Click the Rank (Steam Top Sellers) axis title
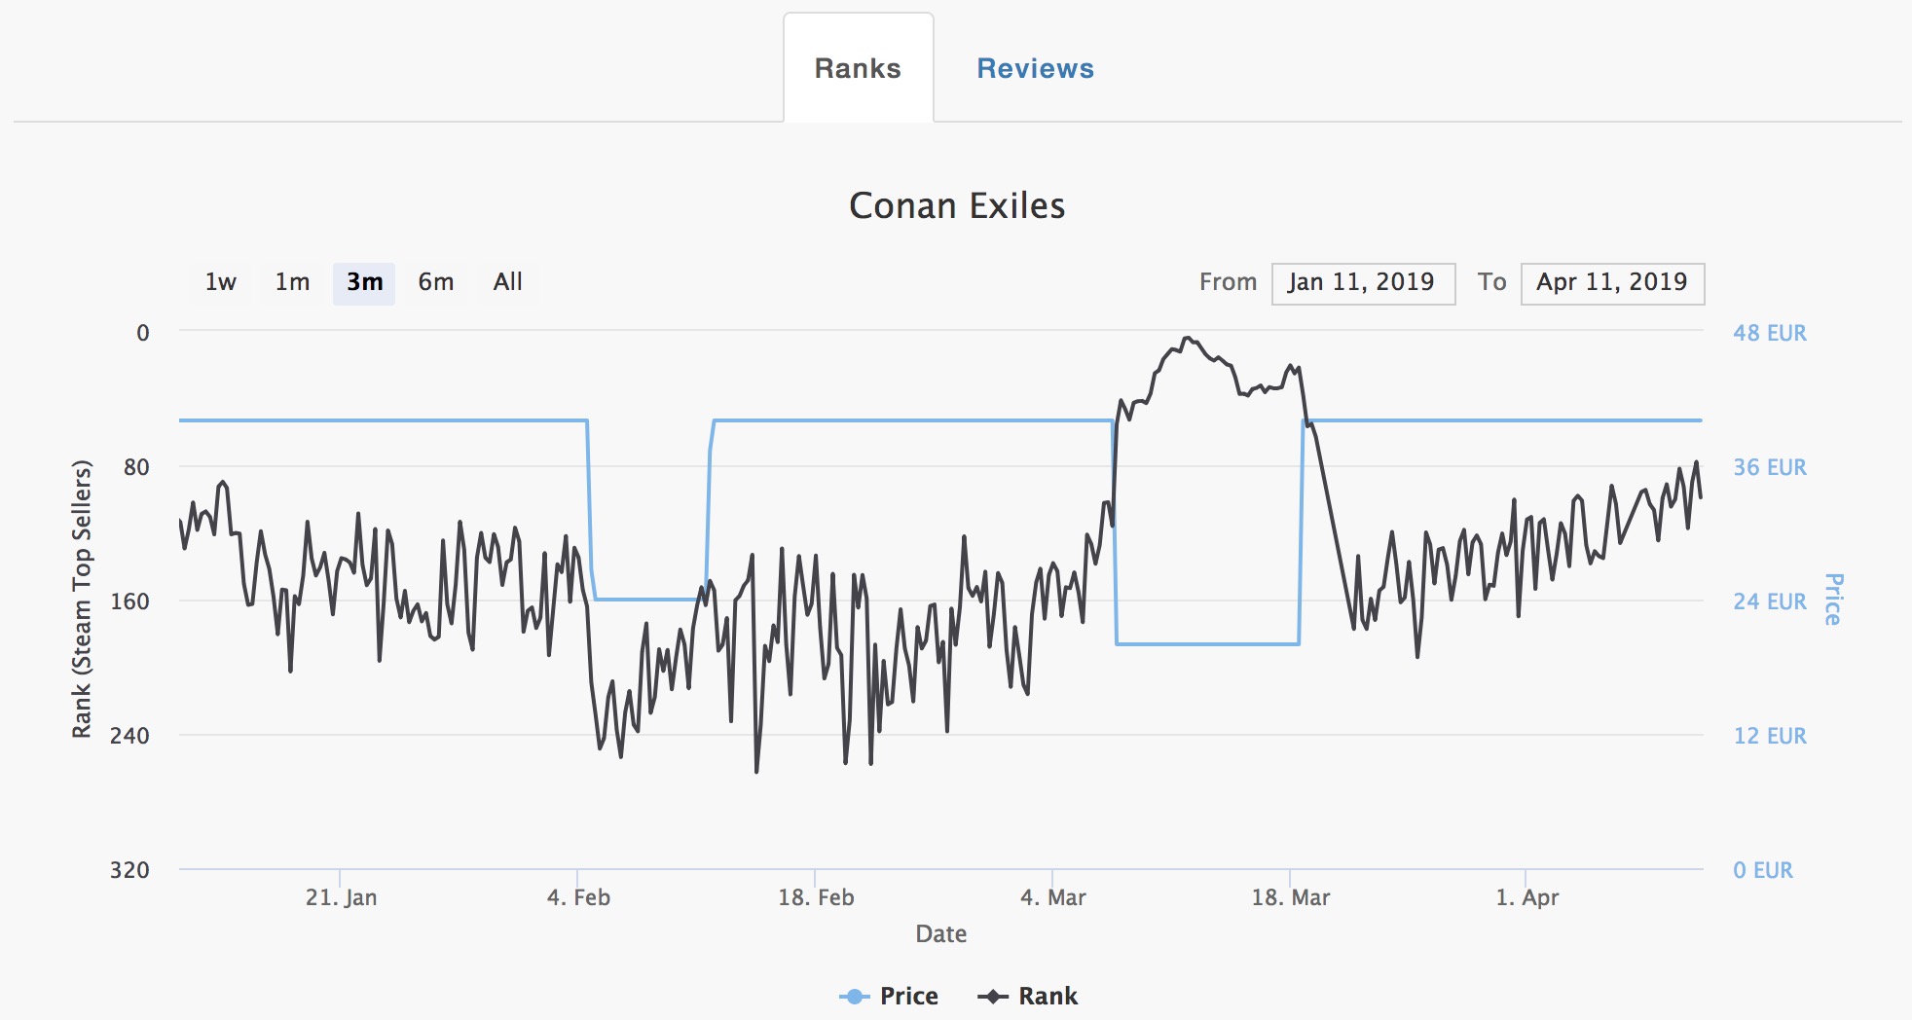The width and height of the screenshot is (1912, 1020). [82, 599]
